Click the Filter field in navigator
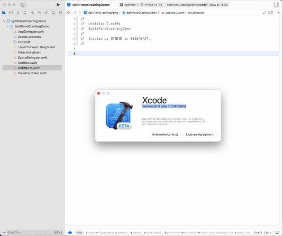This screenshot has width=283, height=236. click(34, 233)
